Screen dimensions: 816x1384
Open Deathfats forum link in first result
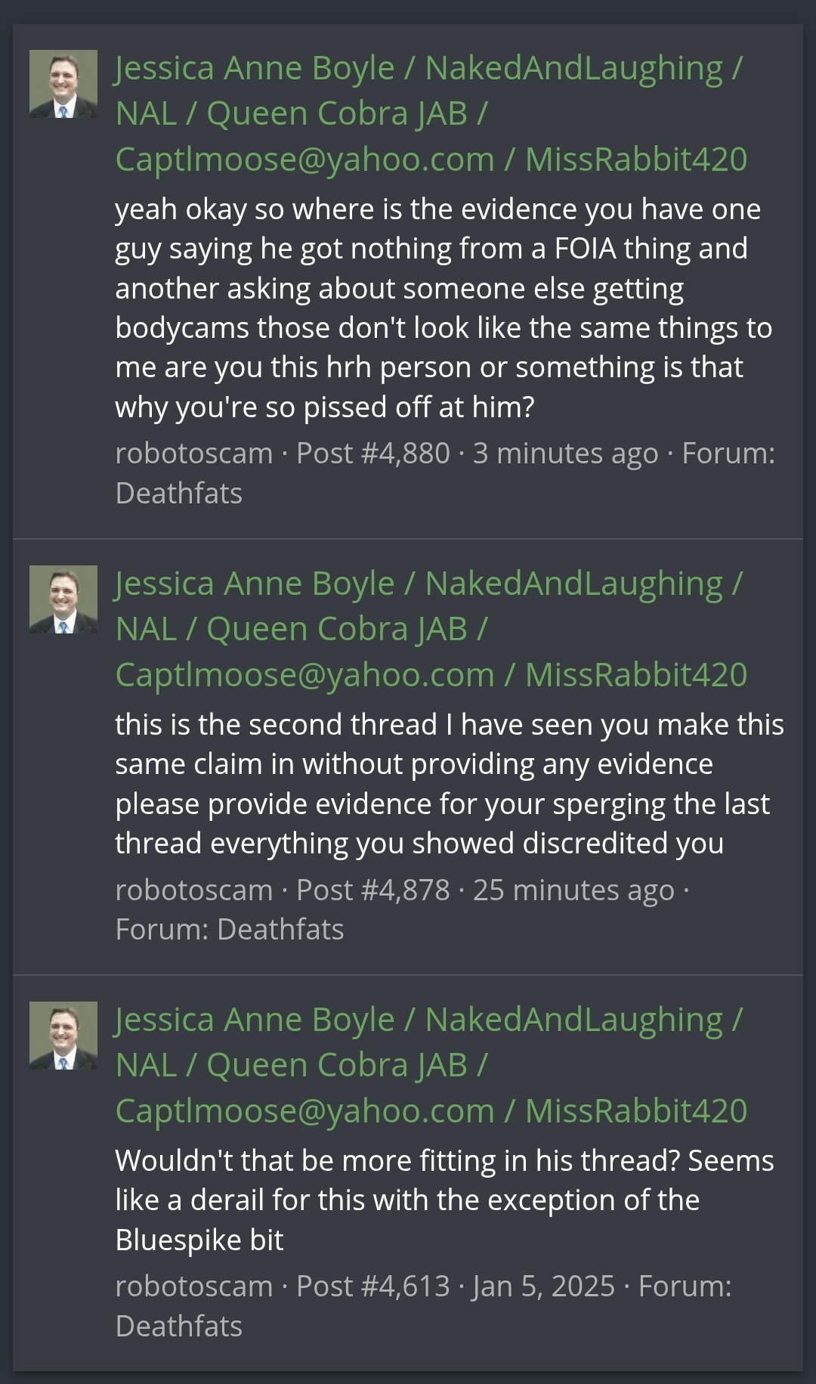click(x=179, y=493)
